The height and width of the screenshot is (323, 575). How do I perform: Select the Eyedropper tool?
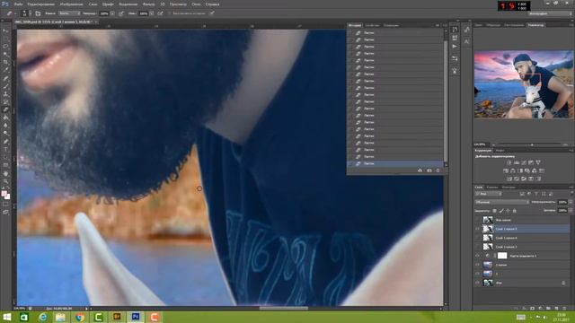[x=5, y=70]
